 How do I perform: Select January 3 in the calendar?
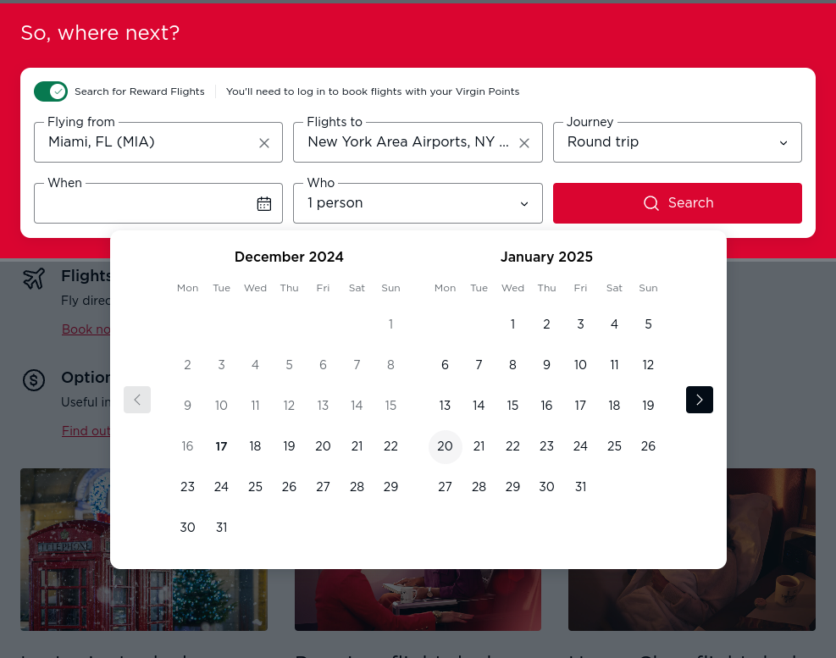click(x=580, y=324)
